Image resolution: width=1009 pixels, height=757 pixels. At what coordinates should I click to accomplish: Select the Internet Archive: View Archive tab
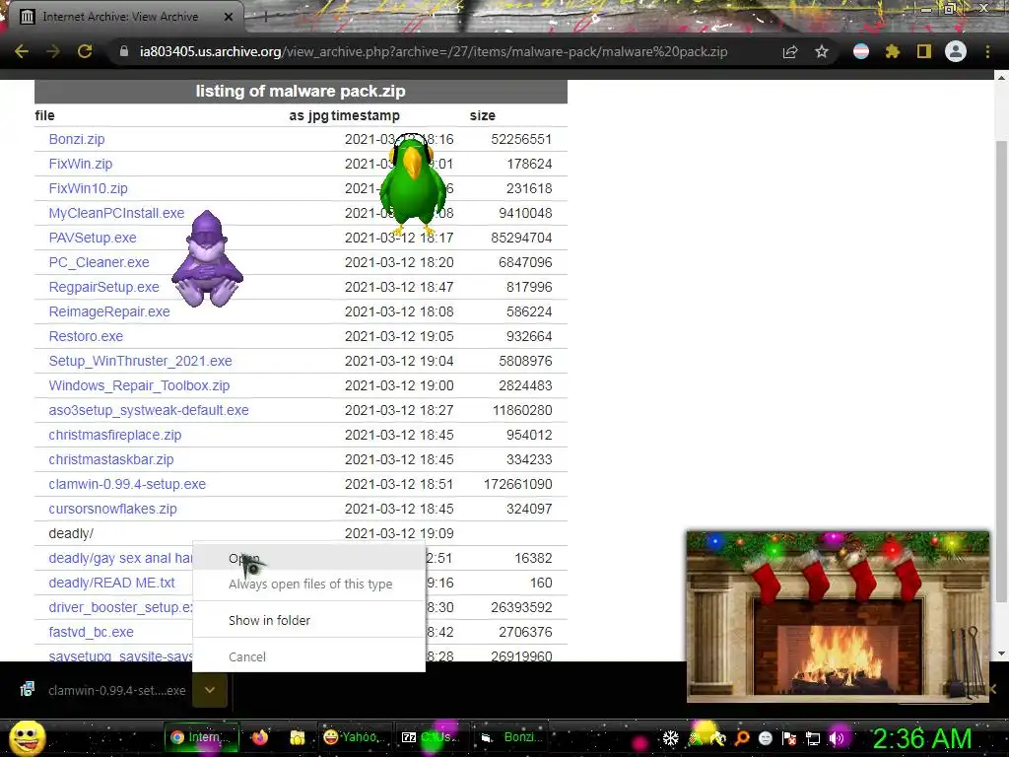pyautogui.click(x=120, y=17)
